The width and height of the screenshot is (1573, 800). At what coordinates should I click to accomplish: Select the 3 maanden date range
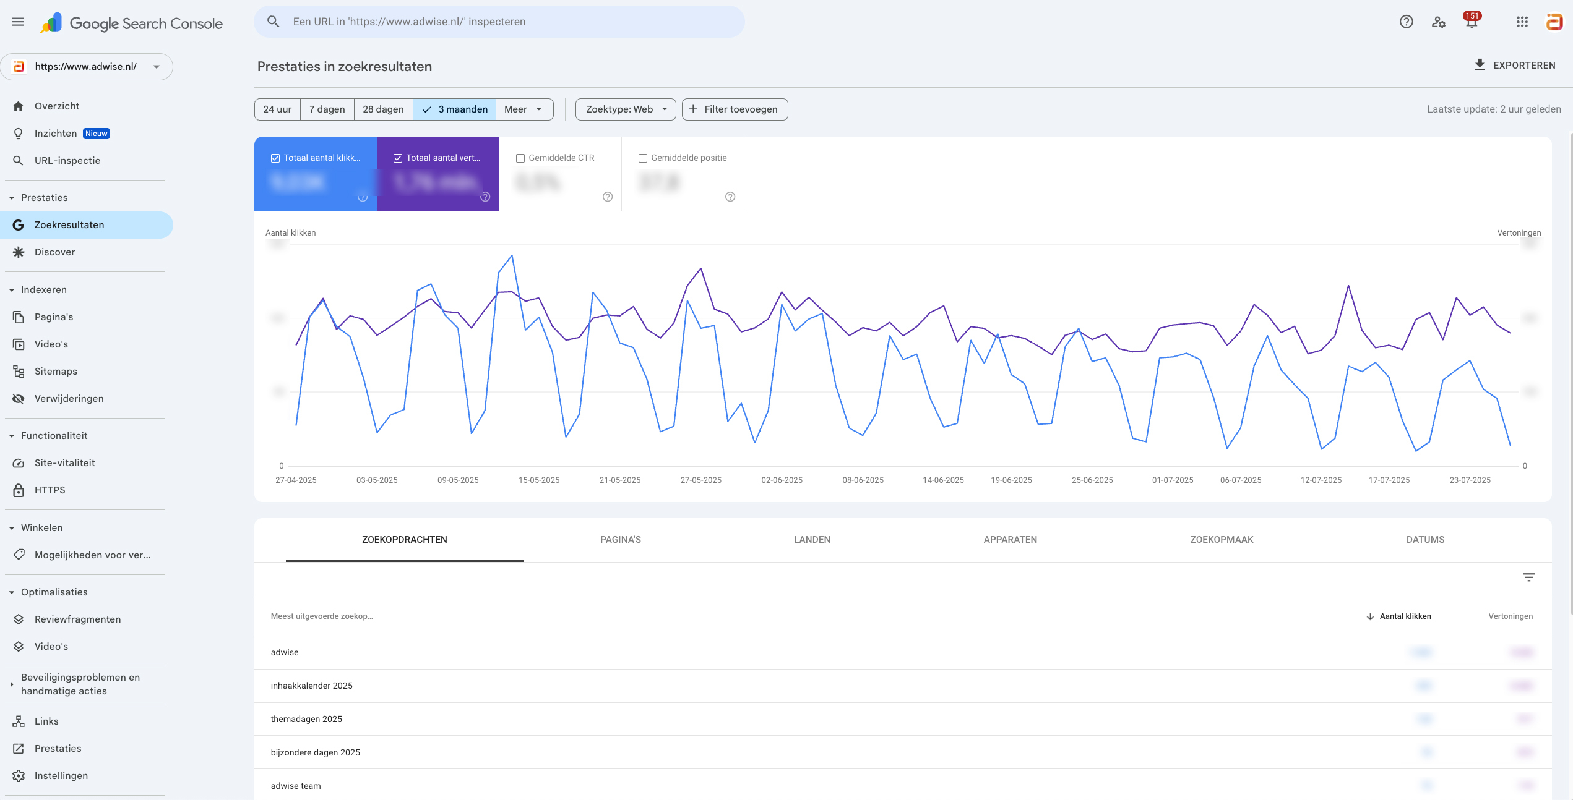pos(454,109)
